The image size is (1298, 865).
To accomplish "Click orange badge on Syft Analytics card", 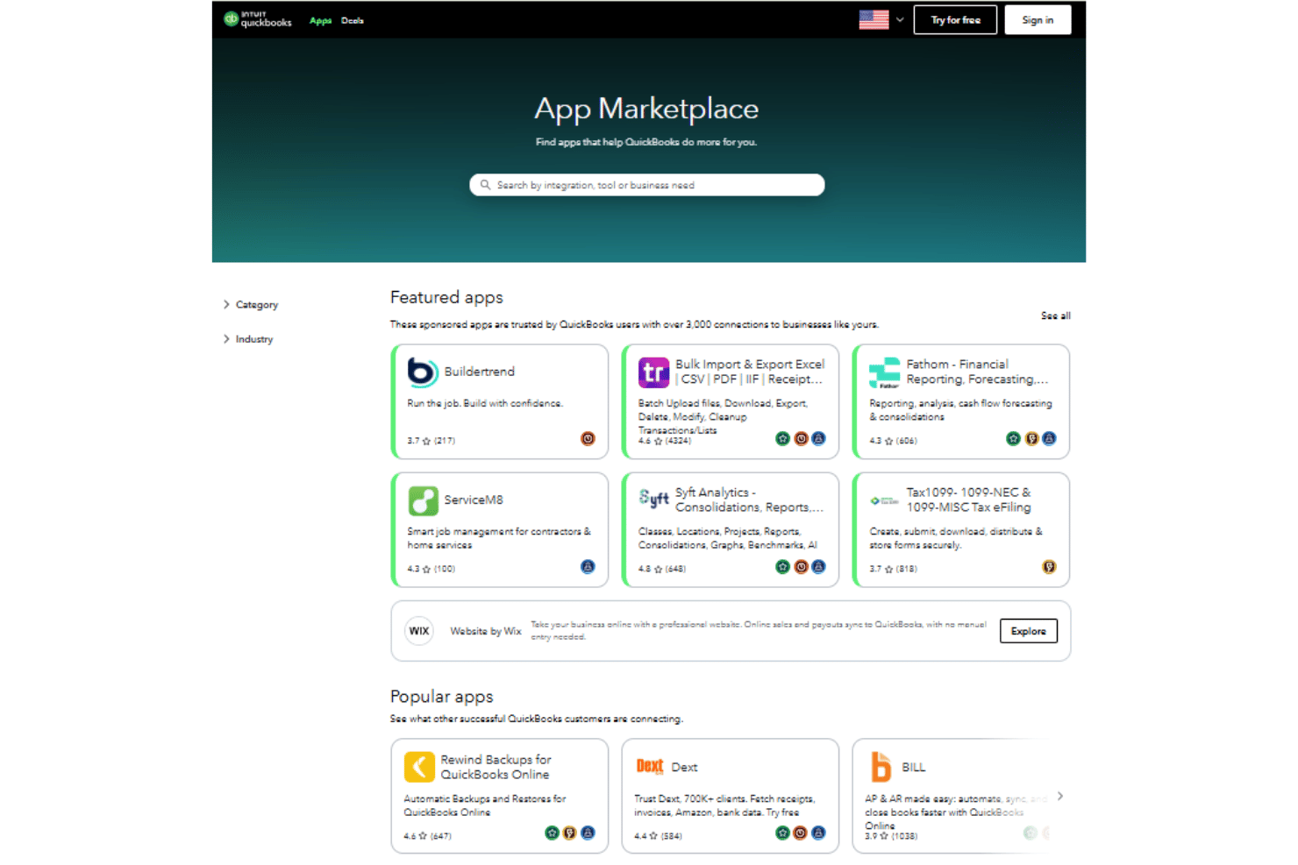I will (801, 567).
